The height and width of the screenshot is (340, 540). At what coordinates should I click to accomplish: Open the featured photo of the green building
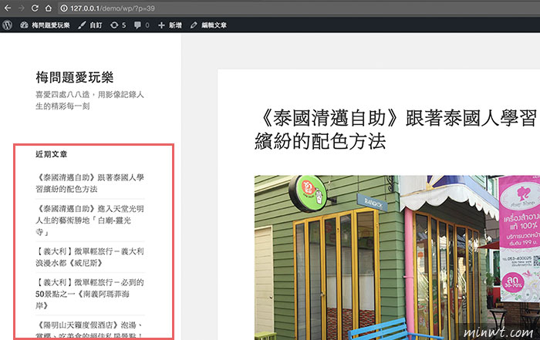397,258
